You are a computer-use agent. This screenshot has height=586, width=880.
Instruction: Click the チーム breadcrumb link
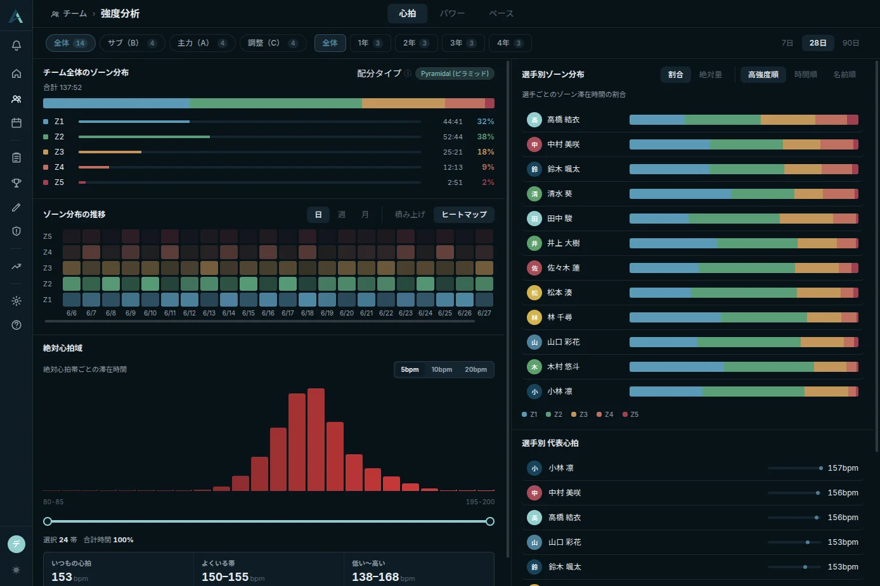[x=75, y=14]
